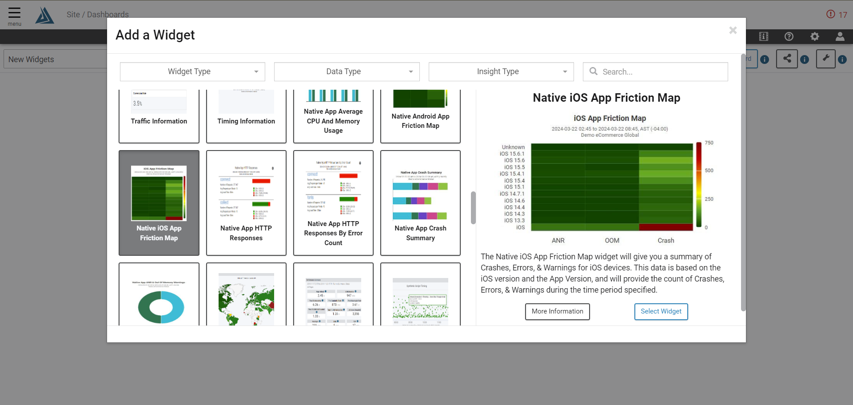Viewport: 853px width, 405px height.
Task: Select Native Android App Friction Map widget
Action: pyautogui.click(x=420, y=116)
